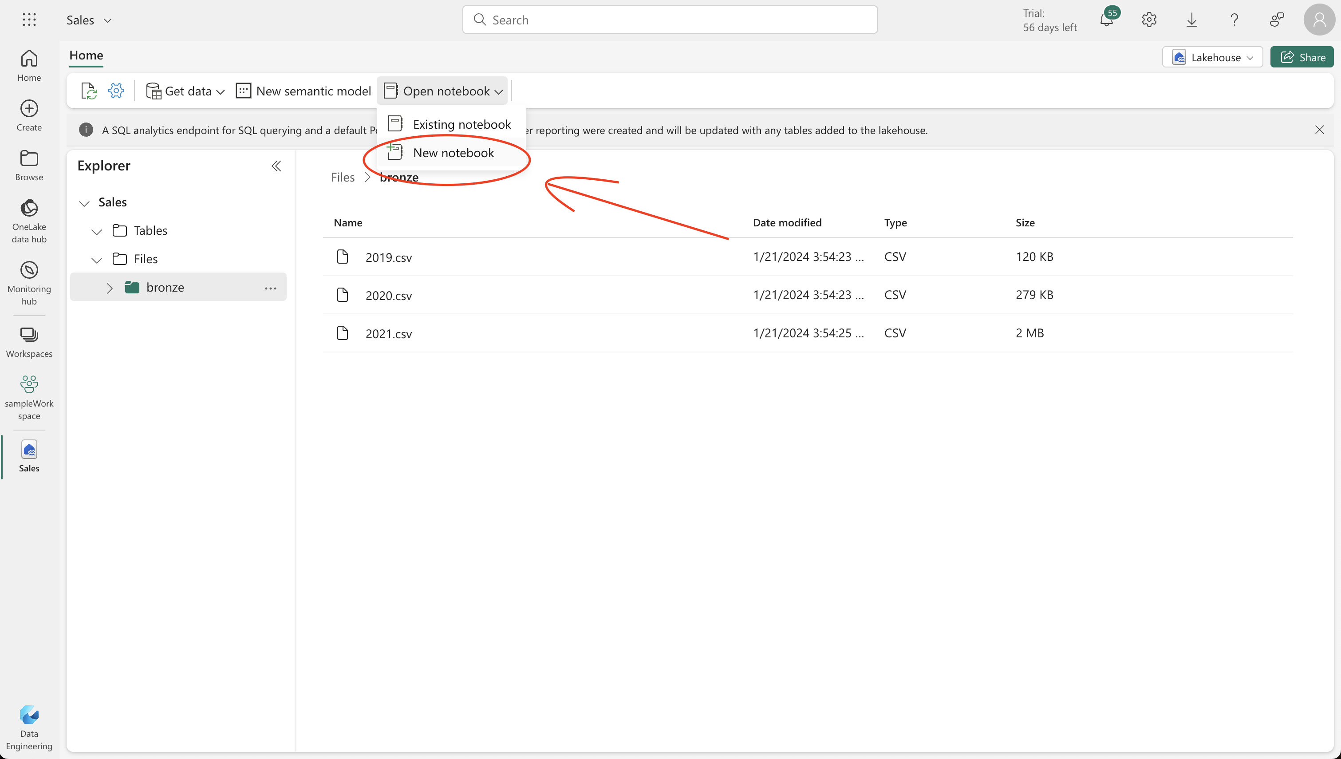Click New semantic model button
This screenshot has height=759, width=1341.
point(303,91)
